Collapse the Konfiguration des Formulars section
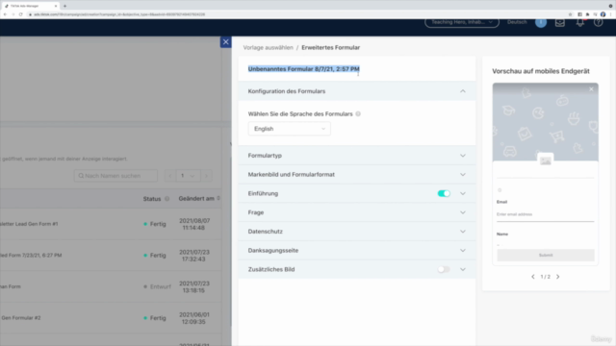616x346 pixels. (463, 91)
